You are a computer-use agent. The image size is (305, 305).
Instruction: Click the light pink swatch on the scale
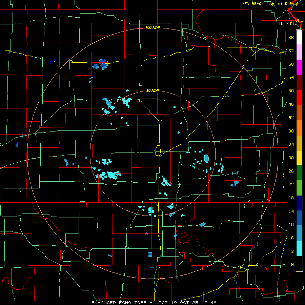click(299, 52)
